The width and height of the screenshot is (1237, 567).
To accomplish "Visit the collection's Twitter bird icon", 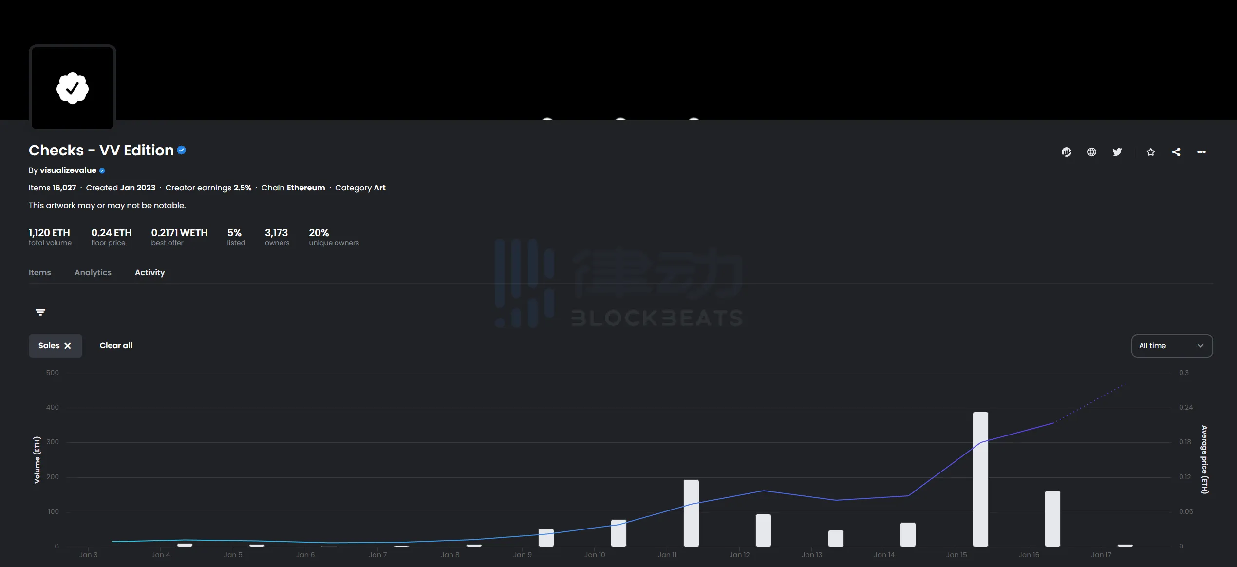I will [x=1117, y=152].
